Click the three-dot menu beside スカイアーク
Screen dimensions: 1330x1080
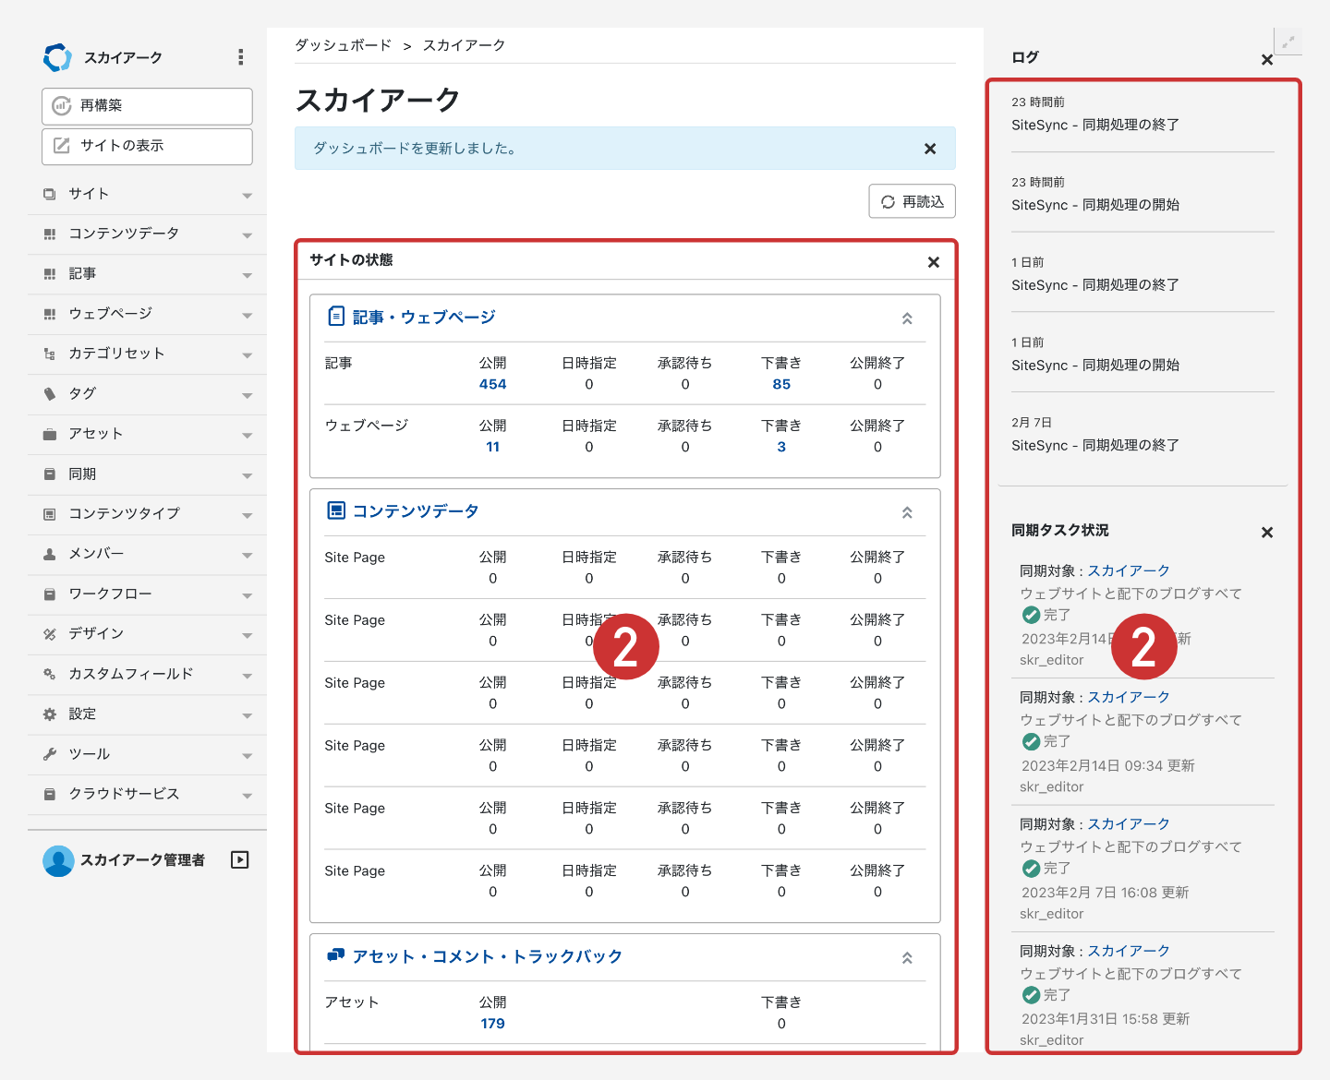240,57
